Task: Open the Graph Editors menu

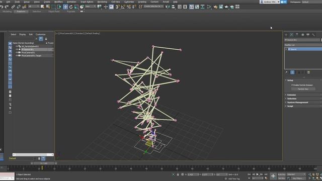Action: [x=87, y=2]
